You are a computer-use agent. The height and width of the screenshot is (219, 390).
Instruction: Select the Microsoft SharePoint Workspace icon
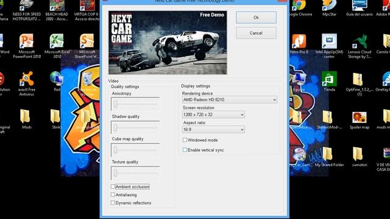[x=87, y=46]
